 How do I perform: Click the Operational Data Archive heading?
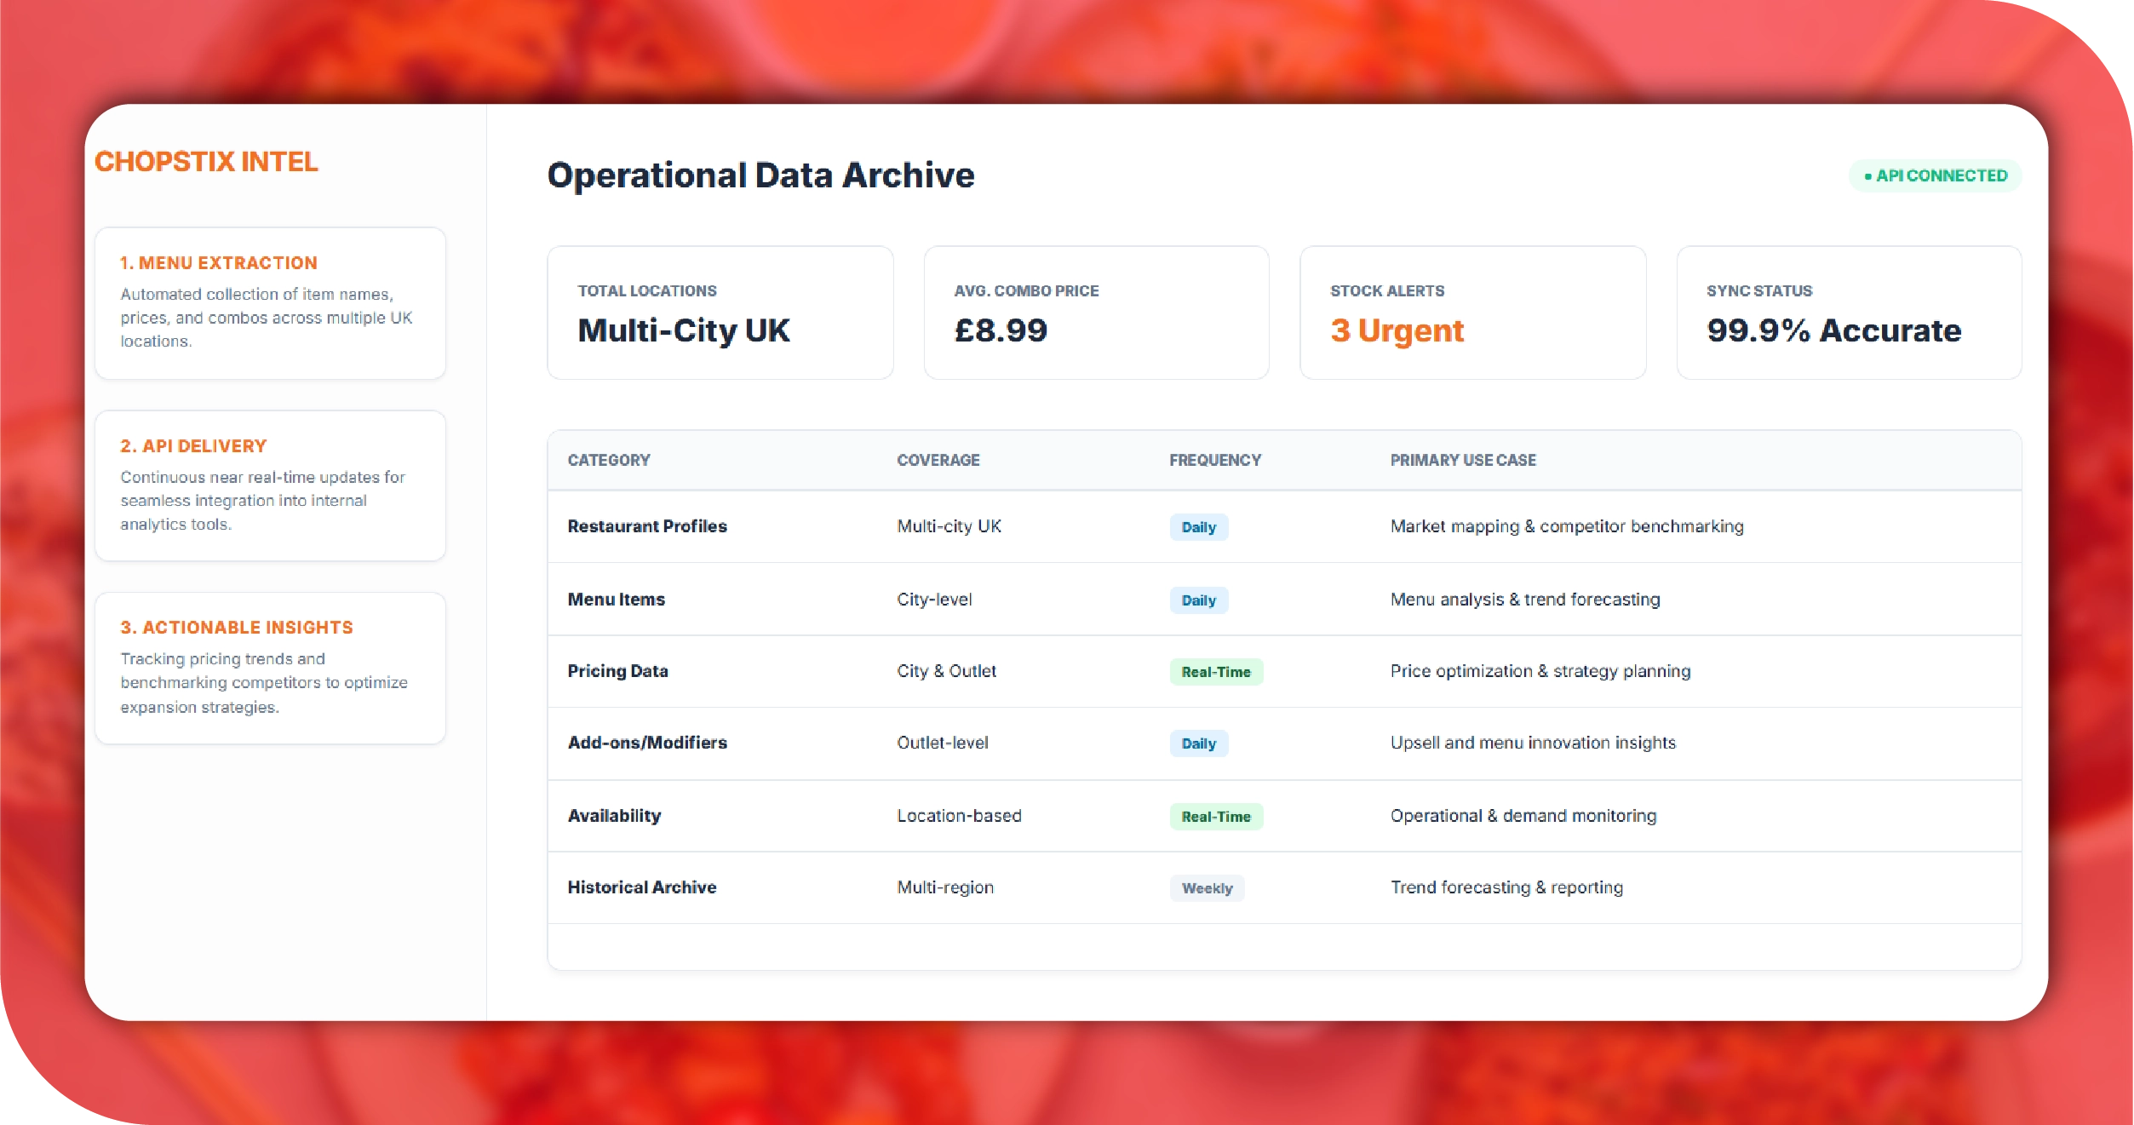(x=760, y=175)
